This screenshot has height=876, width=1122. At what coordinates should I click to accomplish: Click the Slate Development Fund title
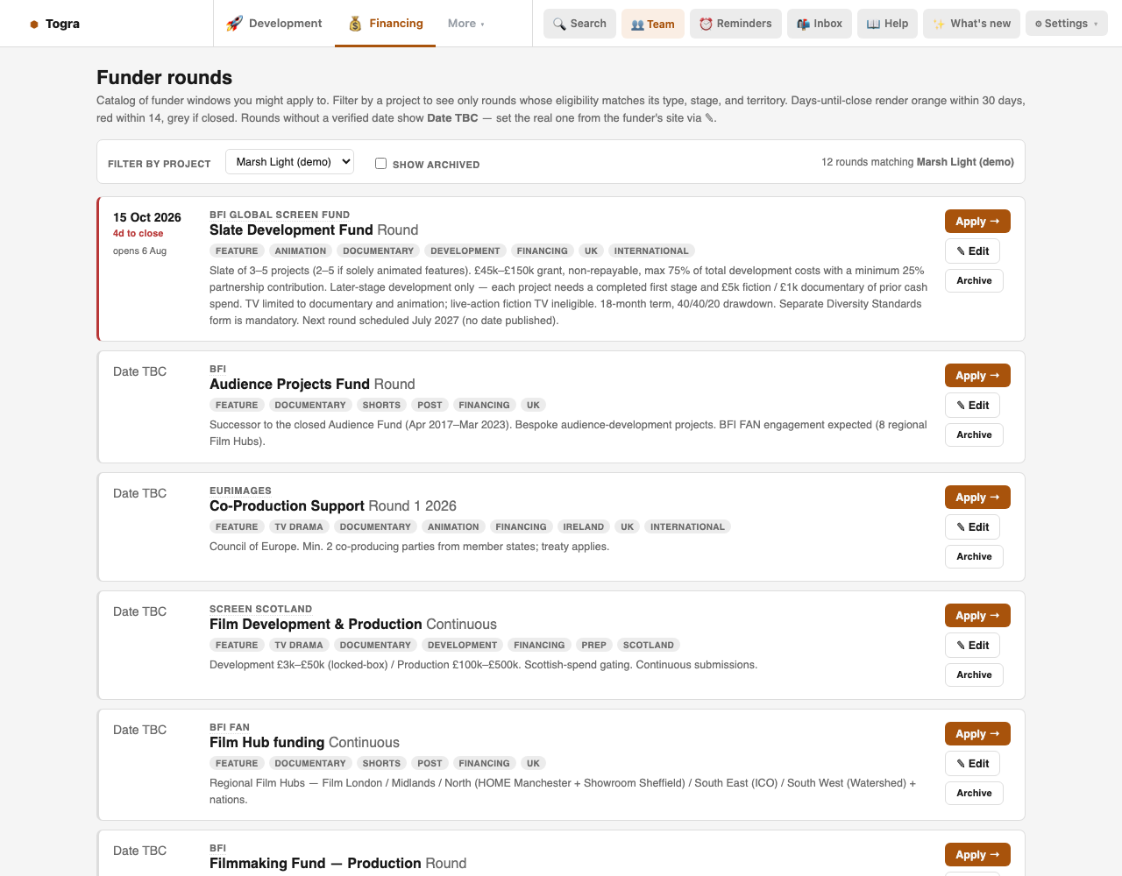click(x=291, y=230)
